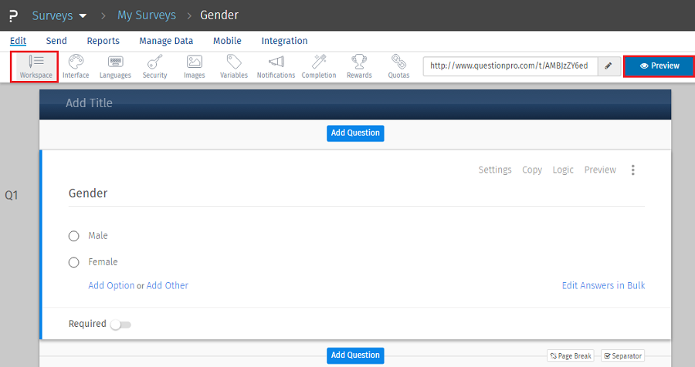Open the Manage Data menu
The height and width of the screenshot is (367, 695).
point(166,41)
